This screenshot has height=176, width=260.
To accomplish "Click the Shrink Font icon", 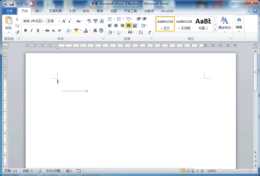I will (70, 21).
